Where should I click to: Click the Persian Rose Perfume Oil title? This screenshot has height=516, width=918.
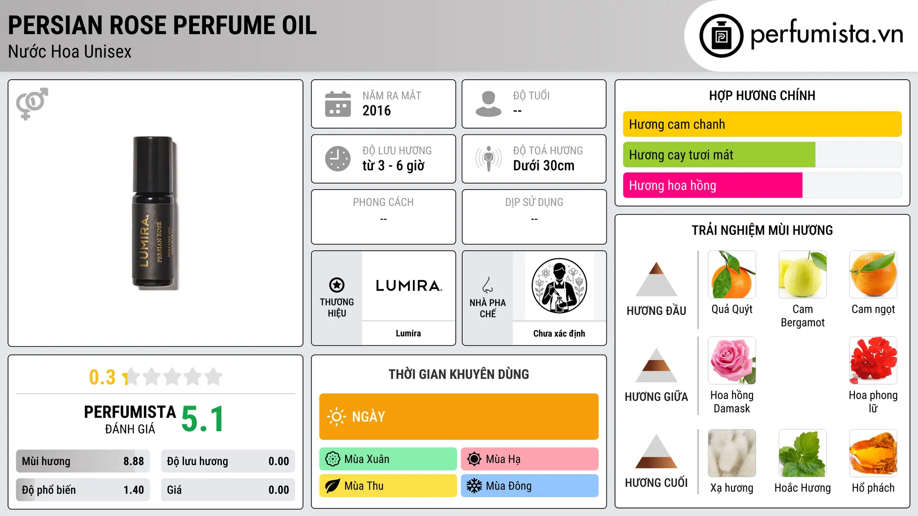[162, 25]
